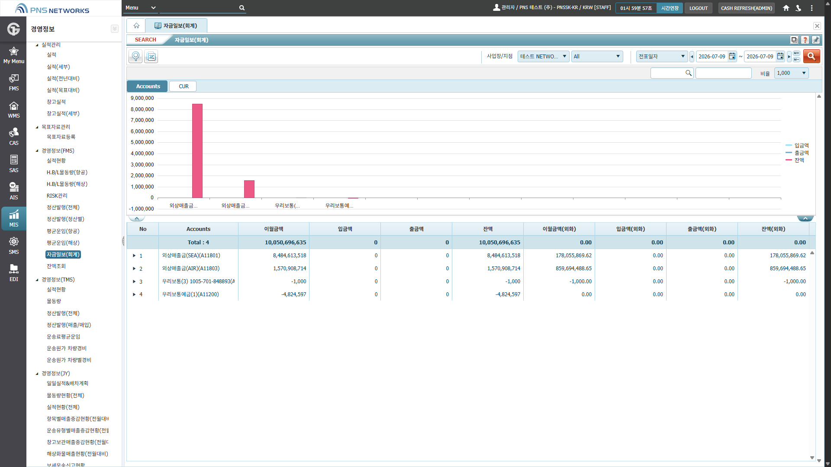The image size is (831, 467).
Task: Expand row 1 외상매출금(SEA) in the grid
Action: point(134,256)
